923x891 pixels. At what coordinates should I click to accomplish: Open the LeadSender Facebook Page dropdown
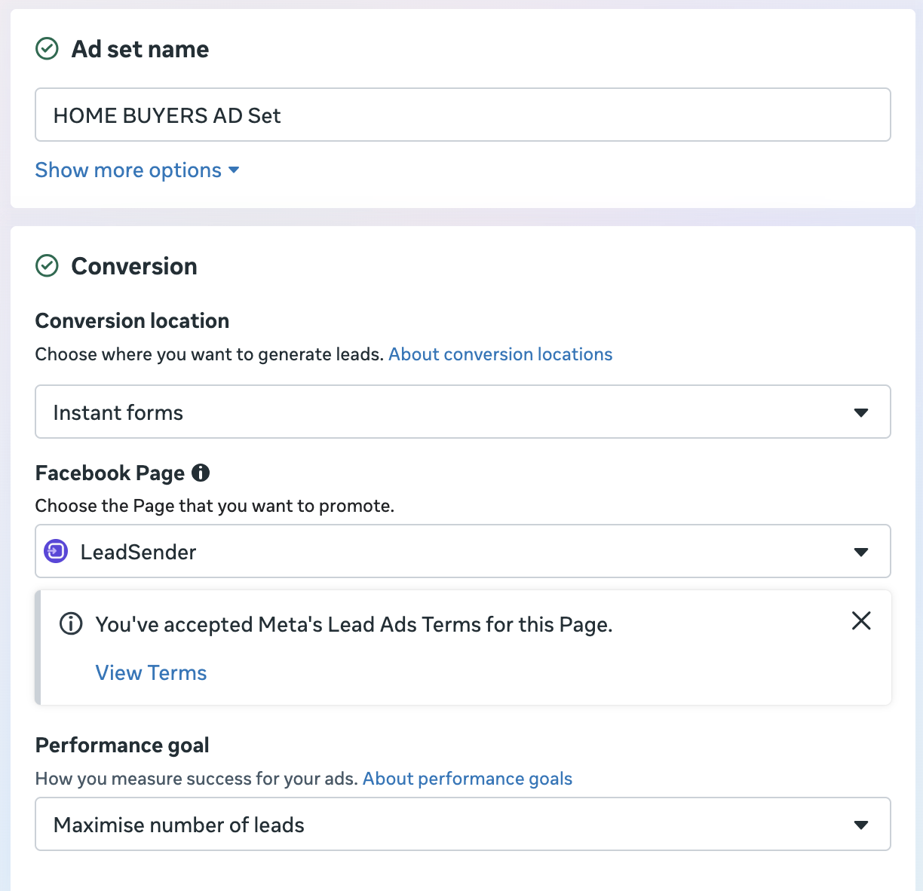tap(463, 551)
